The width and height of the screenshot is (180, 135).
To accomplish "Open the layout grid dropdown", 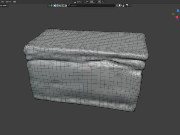I will (123, 6).
